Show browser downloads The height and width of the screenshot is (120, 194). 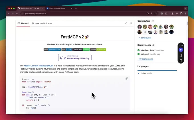(172, 13)
